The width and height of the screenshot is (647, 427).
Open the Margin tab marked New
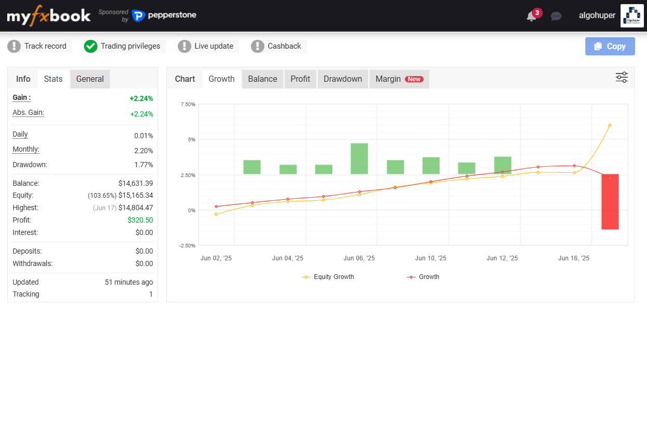399,79
